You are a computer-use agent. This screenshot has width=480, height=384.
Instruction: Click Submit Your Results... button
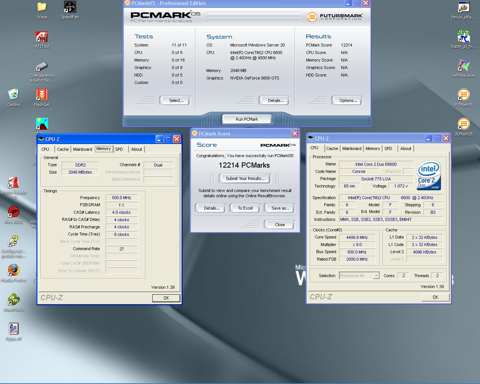pos(245,178)
